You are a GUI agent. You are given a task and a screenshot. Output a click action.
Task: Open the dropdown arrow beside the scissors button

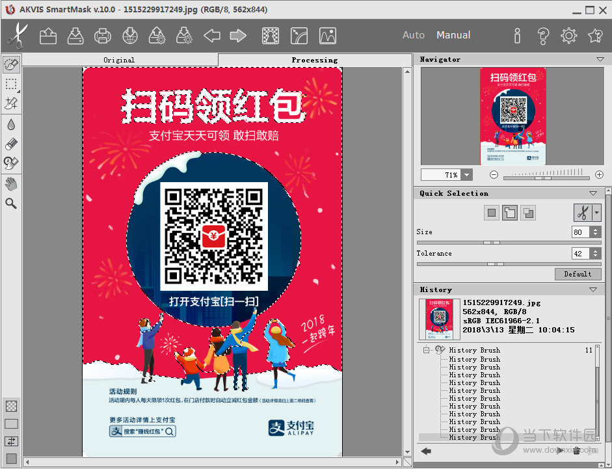pyautogui.click(x=596, y=213)
